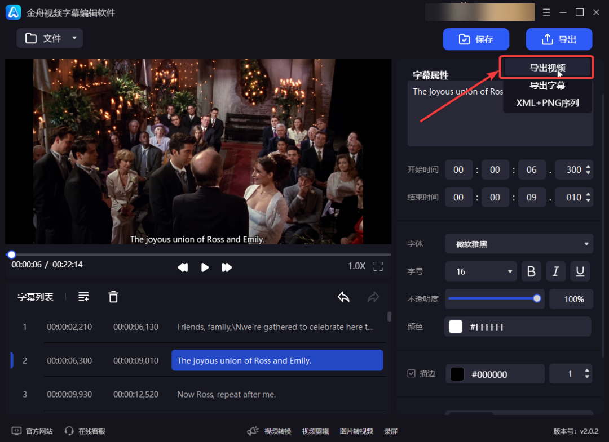Open the hamburger menu in title bar

pos(546,13)
